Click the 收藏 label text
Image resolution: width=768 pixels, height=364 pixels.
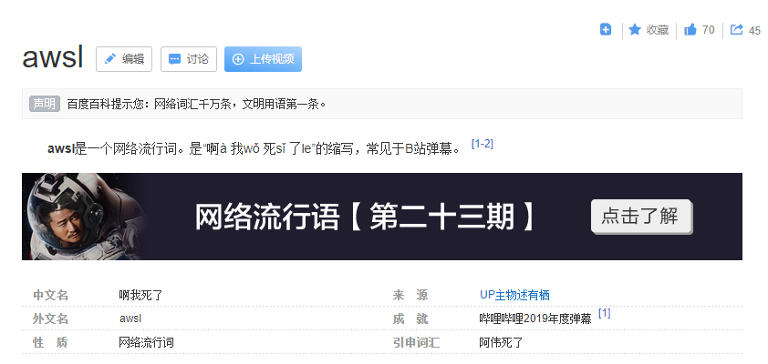click(658, 30)
